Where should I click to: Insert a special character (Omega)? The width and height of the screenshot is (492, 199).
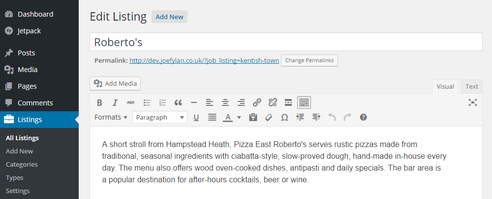284,118
